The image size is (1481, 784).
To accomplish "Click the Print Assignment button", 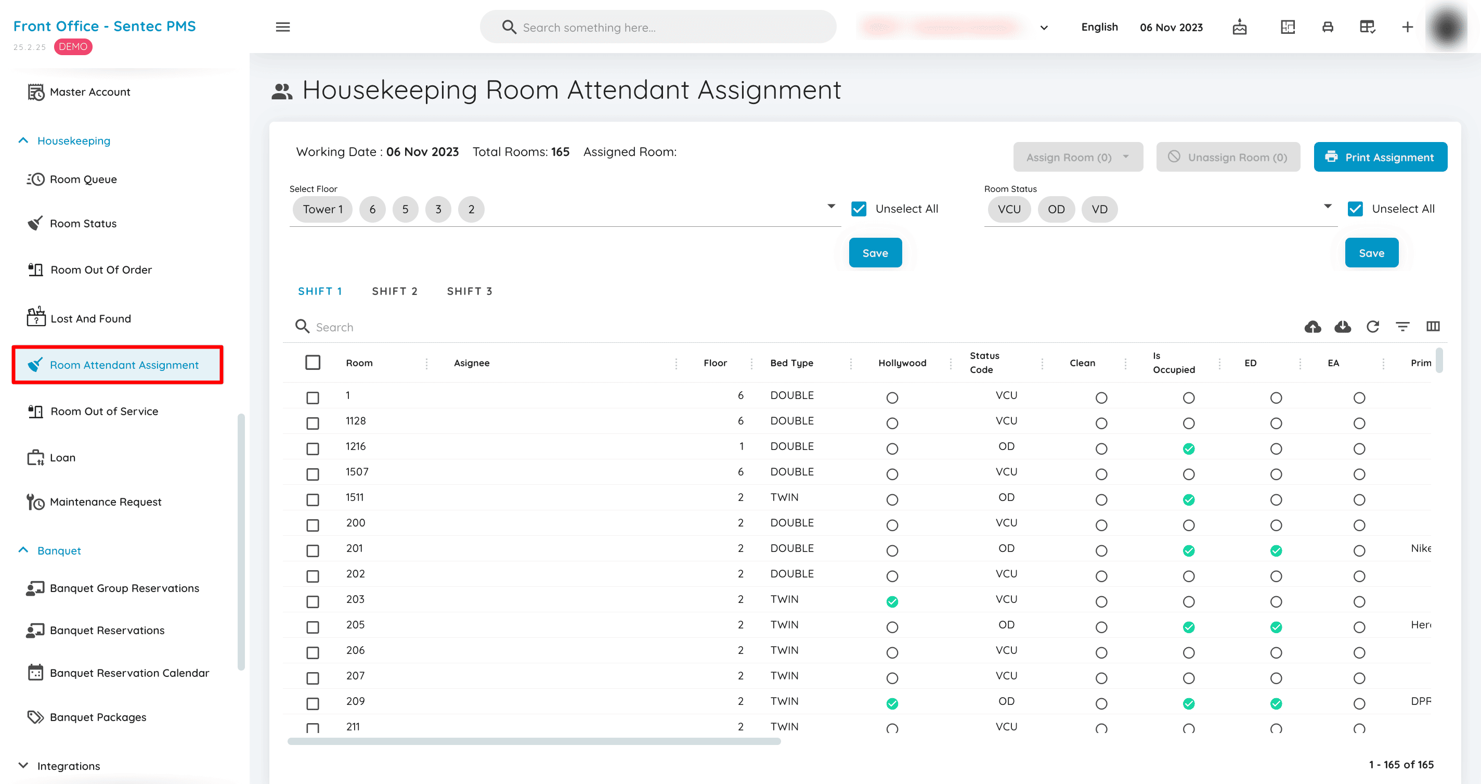I will coord(1381,157).
